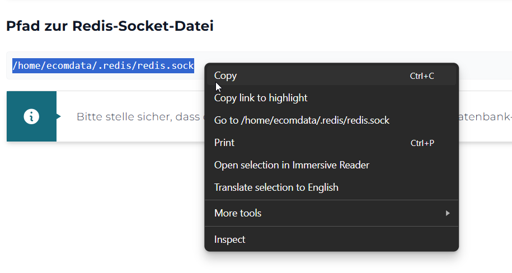Click the highlighted redis.sock path text

tap(103, 65)
